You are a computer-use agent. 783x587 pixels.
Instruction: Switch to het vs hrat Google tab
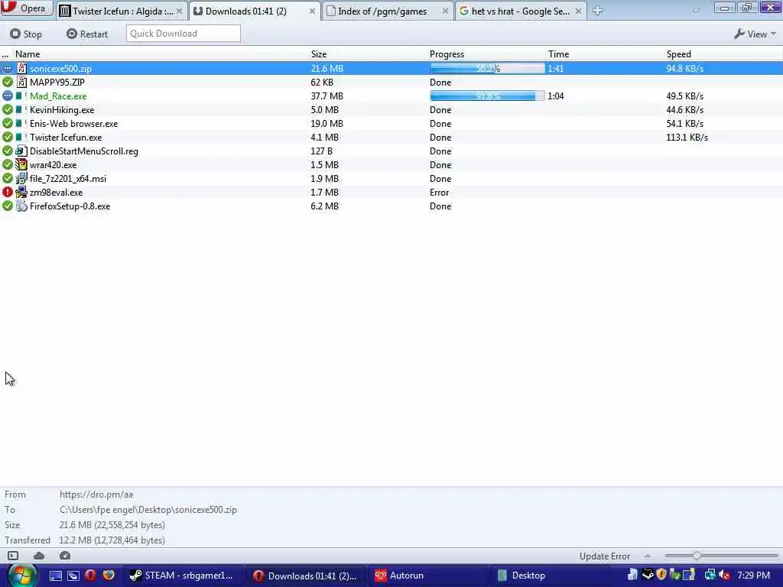click(x=520, y=11)
